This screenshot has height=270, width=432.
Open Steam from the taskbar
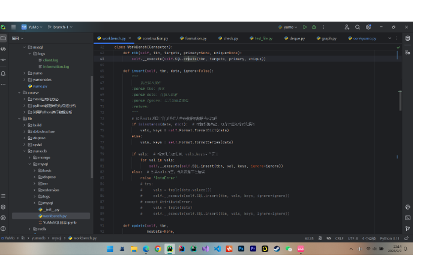[277, 249]
